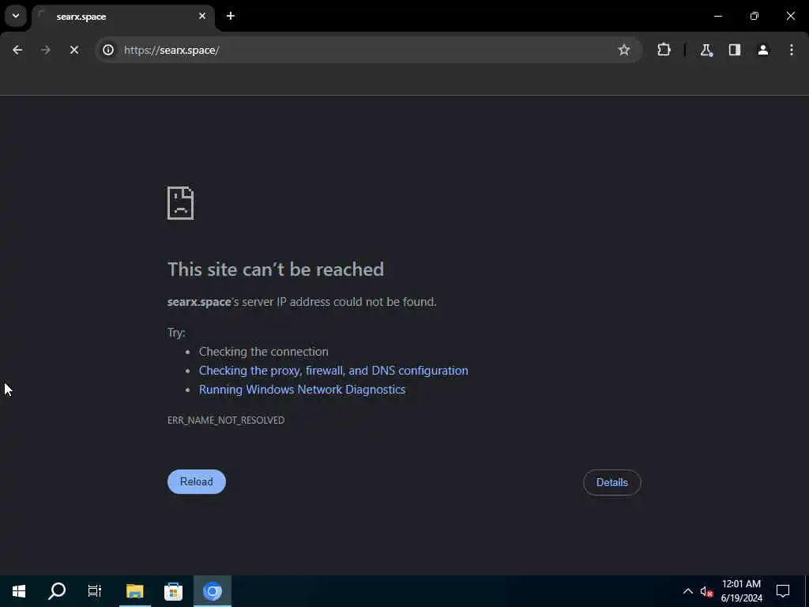Screen dimensions: 809x607
Task: Go back to the previous page
Action: pos(17,50)
